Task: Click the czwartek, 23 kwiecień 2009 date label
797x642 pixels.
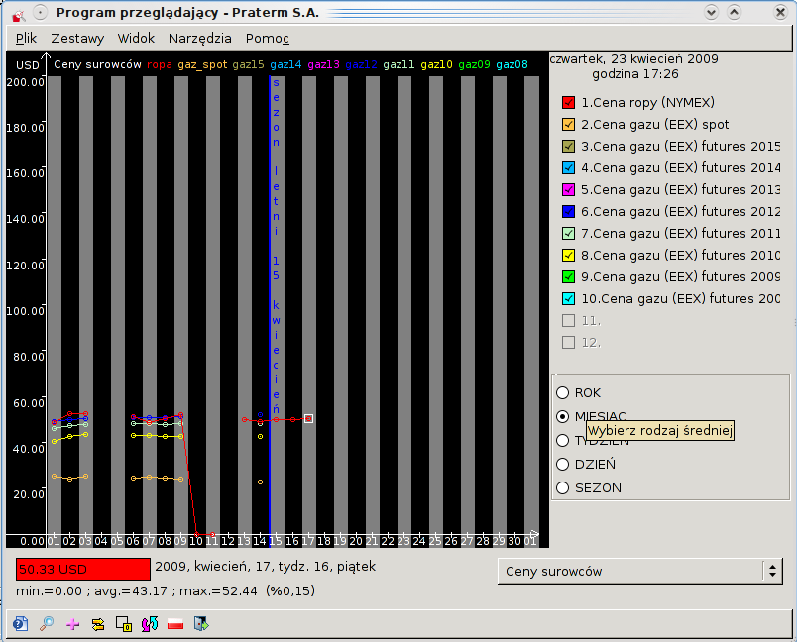Action: [x=633, y=58]
